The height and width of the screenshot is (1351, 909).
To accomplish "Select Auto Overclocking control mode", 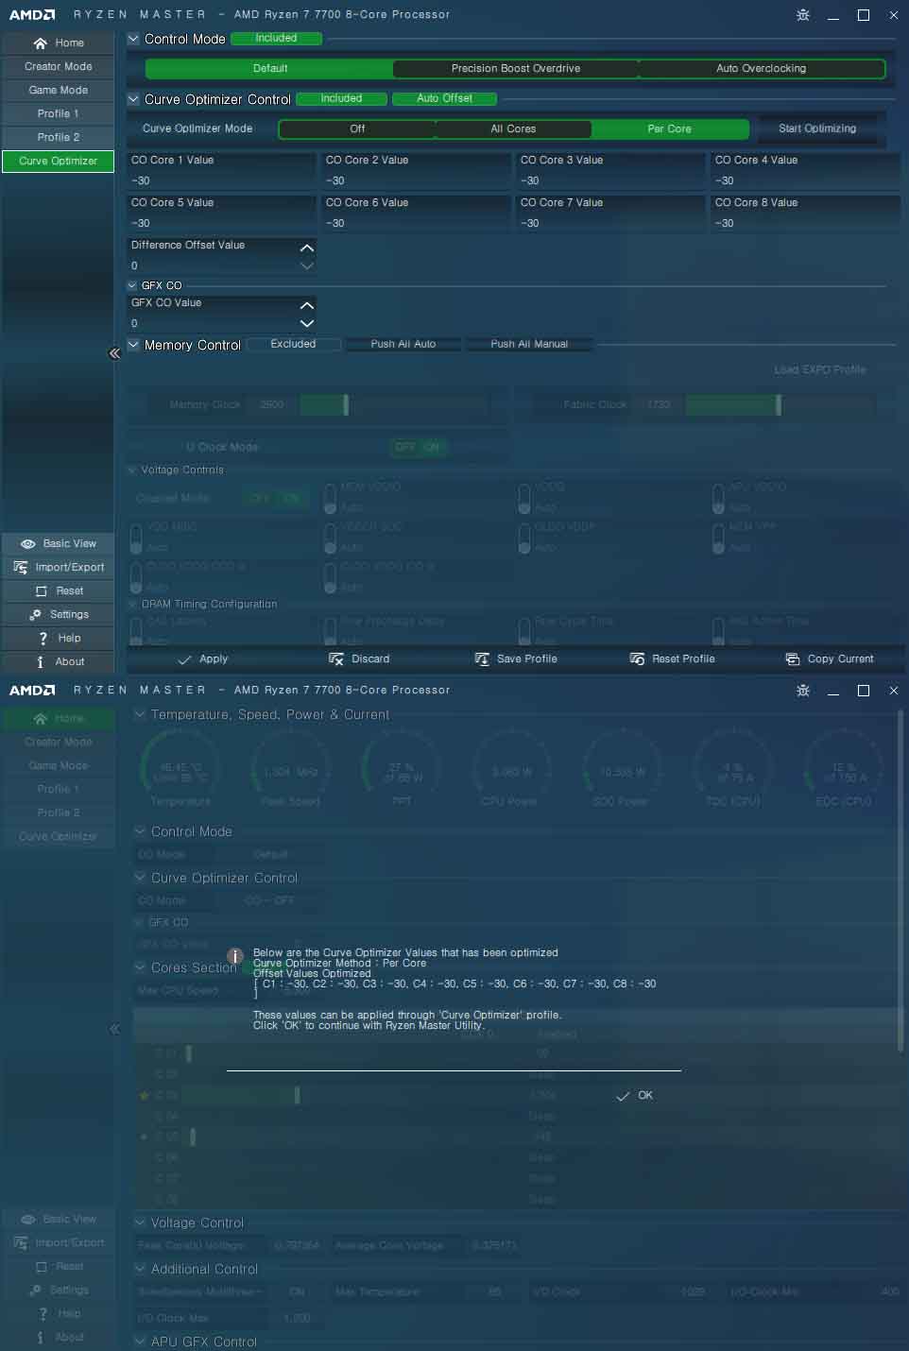I will tap(762, 69).
